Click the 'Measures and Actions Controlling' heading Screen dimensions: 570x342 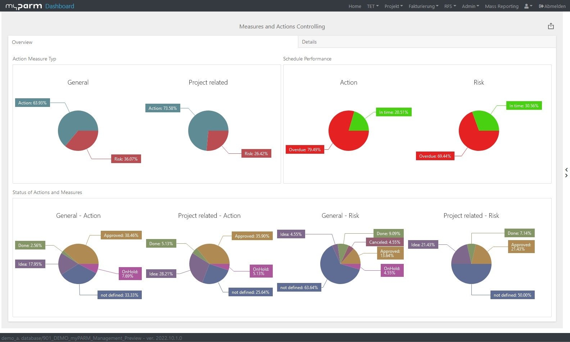point(282,26)
